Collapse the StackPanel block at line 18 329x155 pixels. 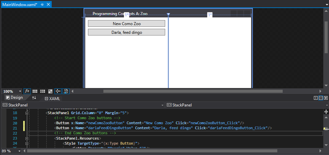(27, 113)
